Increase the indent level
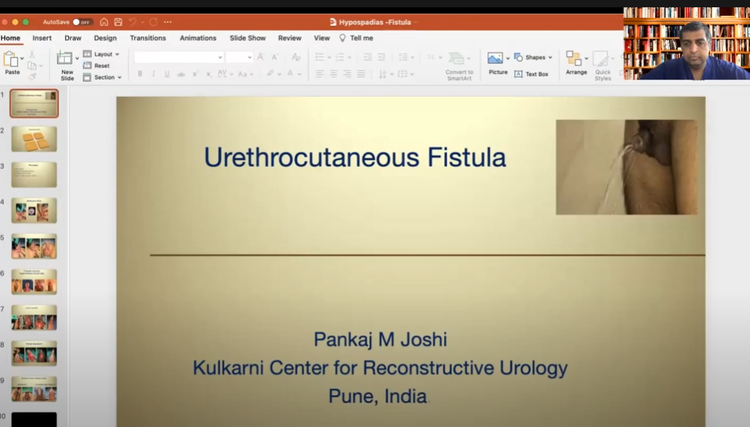The height and width of the screenshot is (427, 750). point(381,57)
